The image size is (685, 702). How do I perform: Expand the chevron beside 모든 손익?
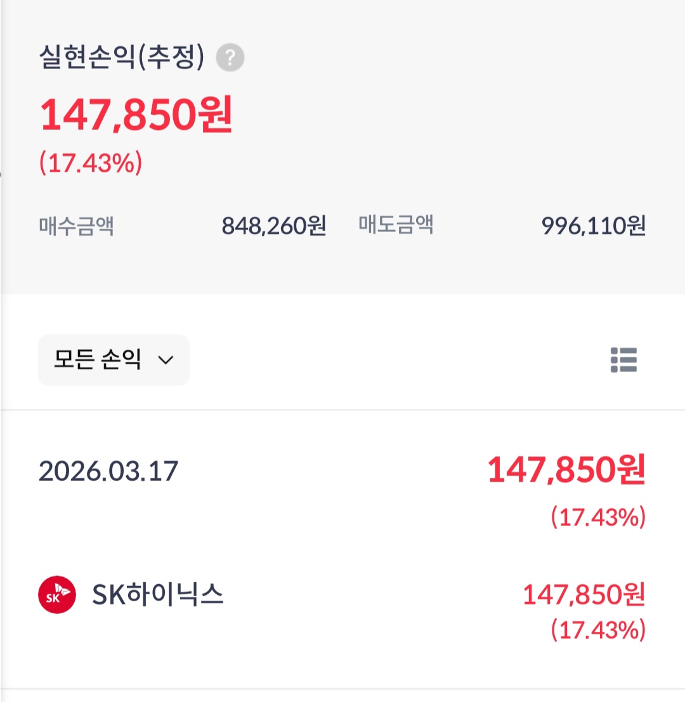[x=166, y=360]
